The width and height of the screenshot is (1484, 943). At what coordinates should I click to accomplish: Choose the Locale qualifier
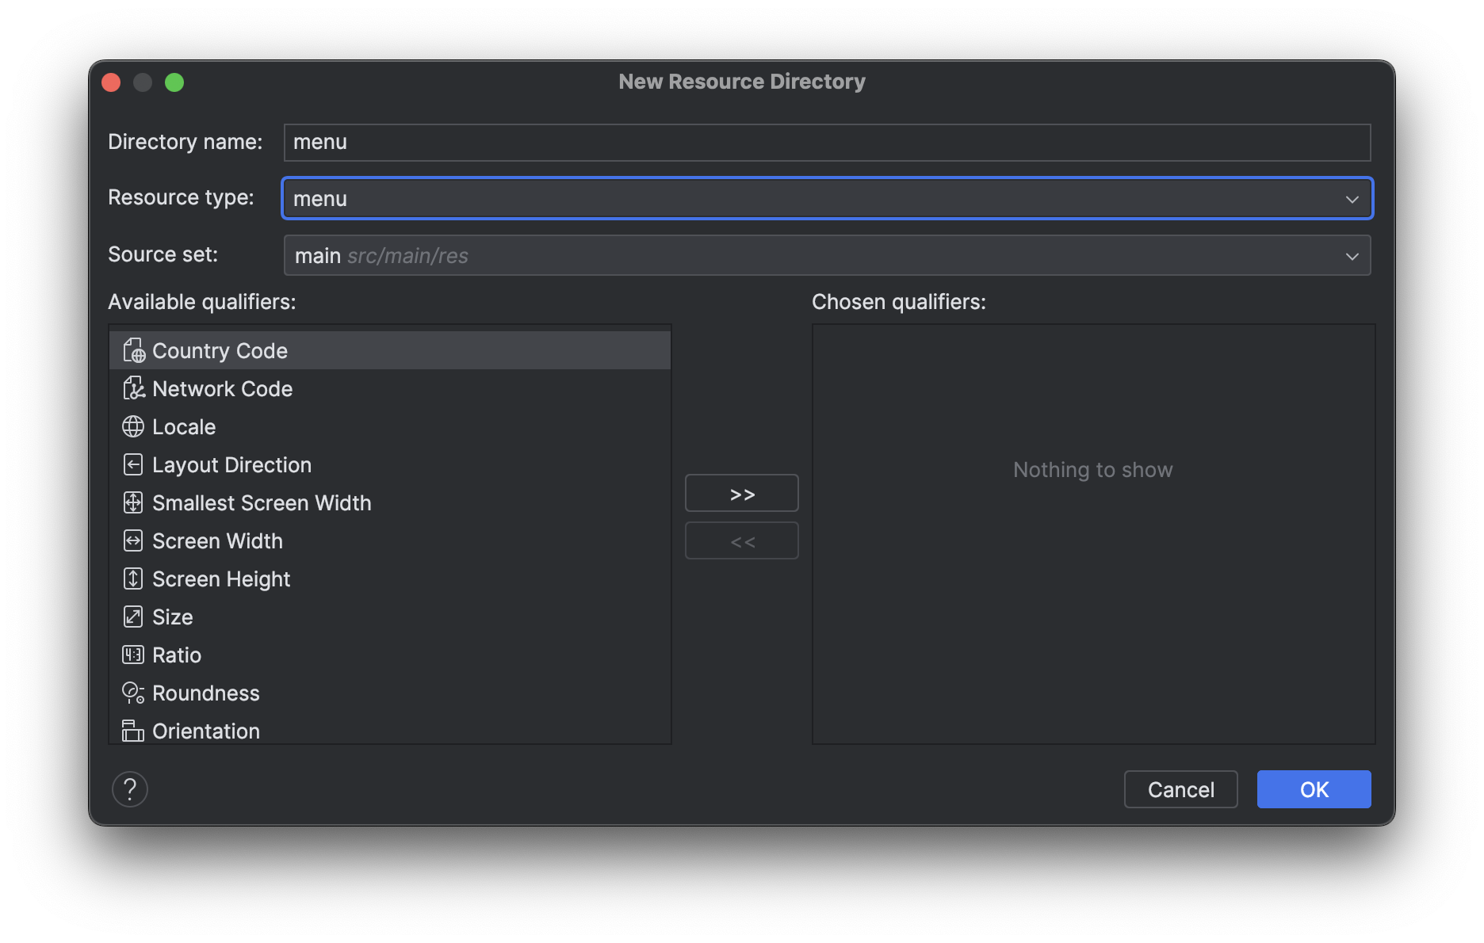coord(390,426)
